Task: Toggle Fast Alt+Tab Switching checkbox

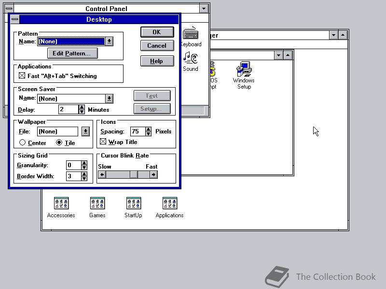Action: [x=22, y=76]
